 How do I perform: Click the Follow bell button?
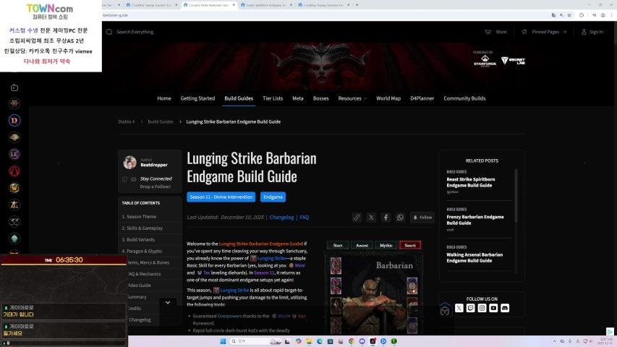point(422,217)
